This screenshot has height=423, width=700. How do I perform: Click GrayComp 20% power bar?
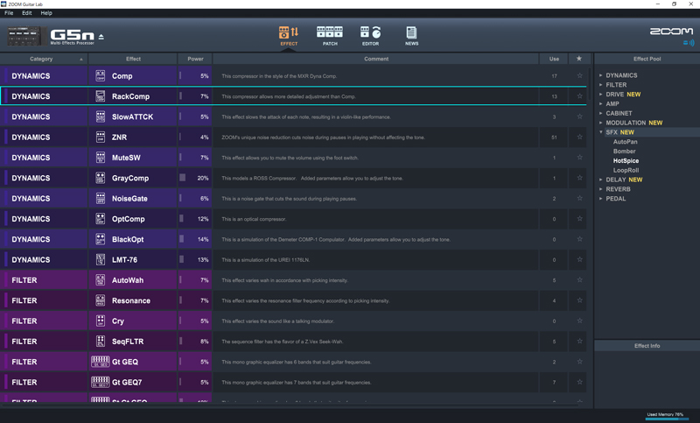183,178
